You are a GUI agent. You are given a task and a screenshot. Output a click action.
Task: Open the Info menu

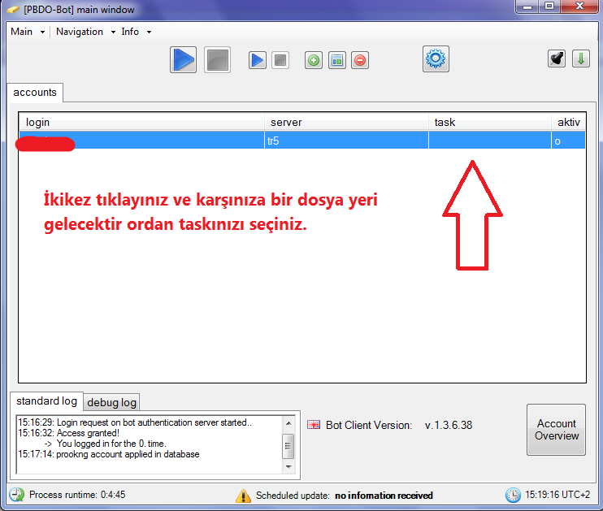point(130,32)
